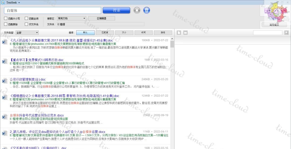Click Word icon beside 公司行政管理制度(全).doc
The height and width of the screenshot is (149, 291).
point(5,81)
